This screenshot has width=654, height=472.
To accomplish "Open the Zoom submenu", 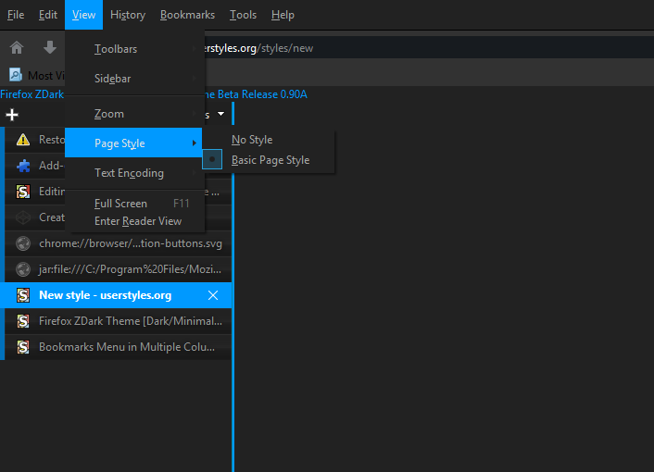I will click(134, 114).
